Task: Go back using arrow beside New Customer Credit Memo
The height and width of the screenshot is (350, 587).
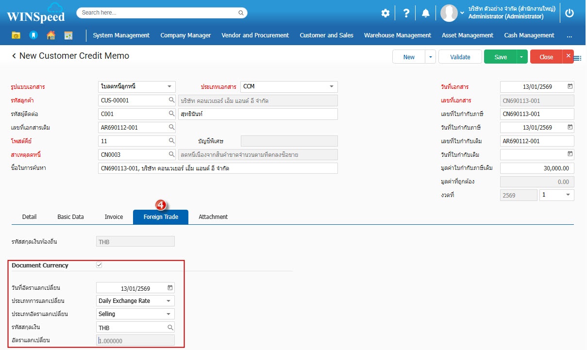Action: [x=14, y=56]
